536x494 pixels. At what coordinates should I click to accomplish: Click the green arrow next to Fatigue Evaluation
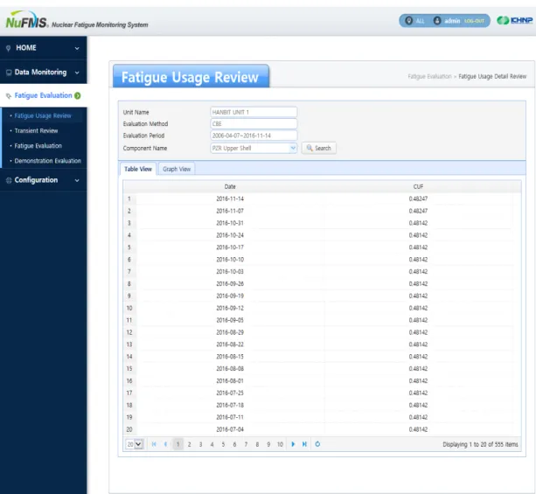pyautogui.click(x=78, y=95)
